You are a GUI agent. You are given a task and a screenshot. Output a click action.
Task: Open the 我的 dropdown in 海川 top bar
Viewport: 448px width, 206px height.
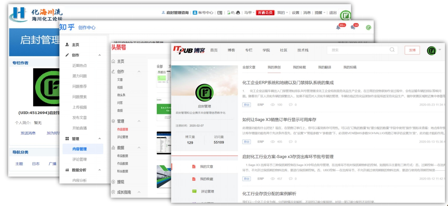283,13
